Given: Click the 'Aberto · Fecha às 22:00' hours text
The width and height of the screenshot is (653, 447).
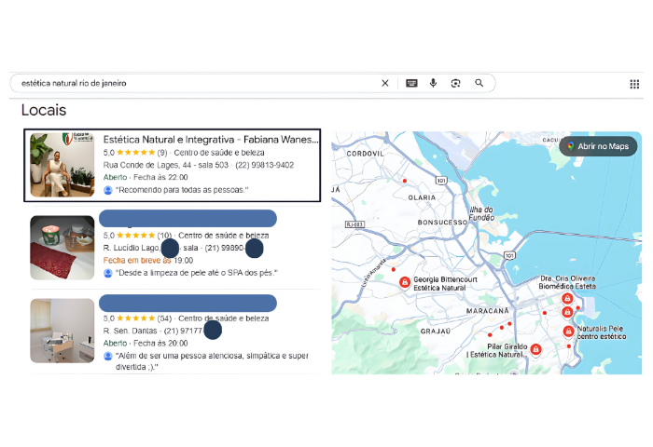Looking at the screenshot, I should [146, 177].
